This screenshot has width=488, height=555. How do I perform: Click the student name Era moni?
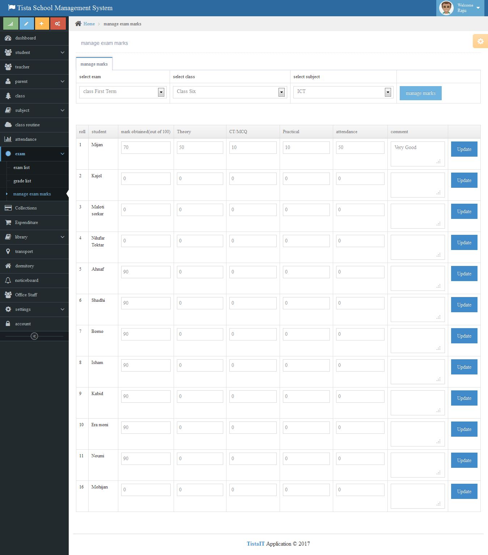(x=100, y=425)
